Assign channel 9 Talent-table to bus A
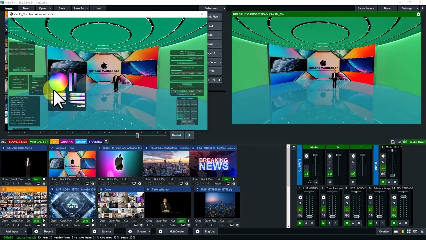This screenshot has height=240, width=426. (376, 223)
